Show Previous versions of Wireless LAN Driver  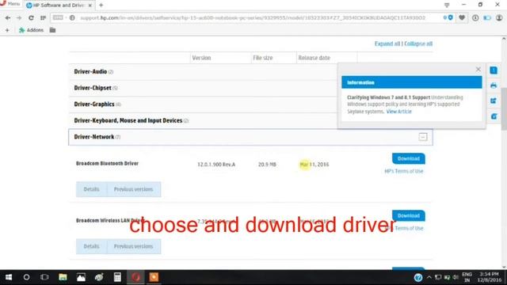point(134,246)
